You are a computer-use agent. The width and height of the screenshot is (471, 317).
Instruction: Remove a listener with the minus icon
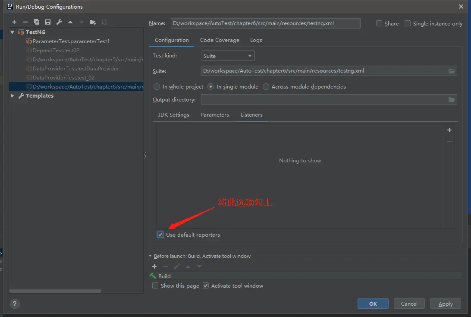tap(449, 141)
